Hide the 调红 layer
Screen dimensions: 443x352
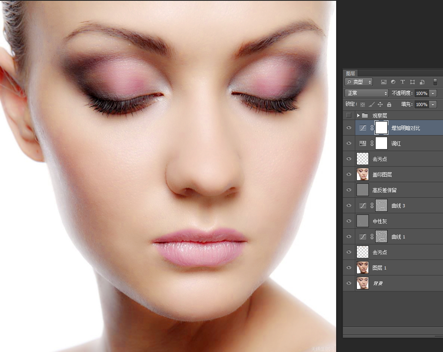pyautogui.click(x=349, y=143)
